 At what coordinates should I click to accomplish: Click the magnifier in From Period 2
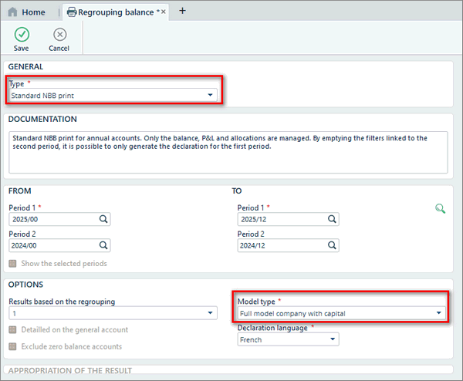click(x=103, y=245)
